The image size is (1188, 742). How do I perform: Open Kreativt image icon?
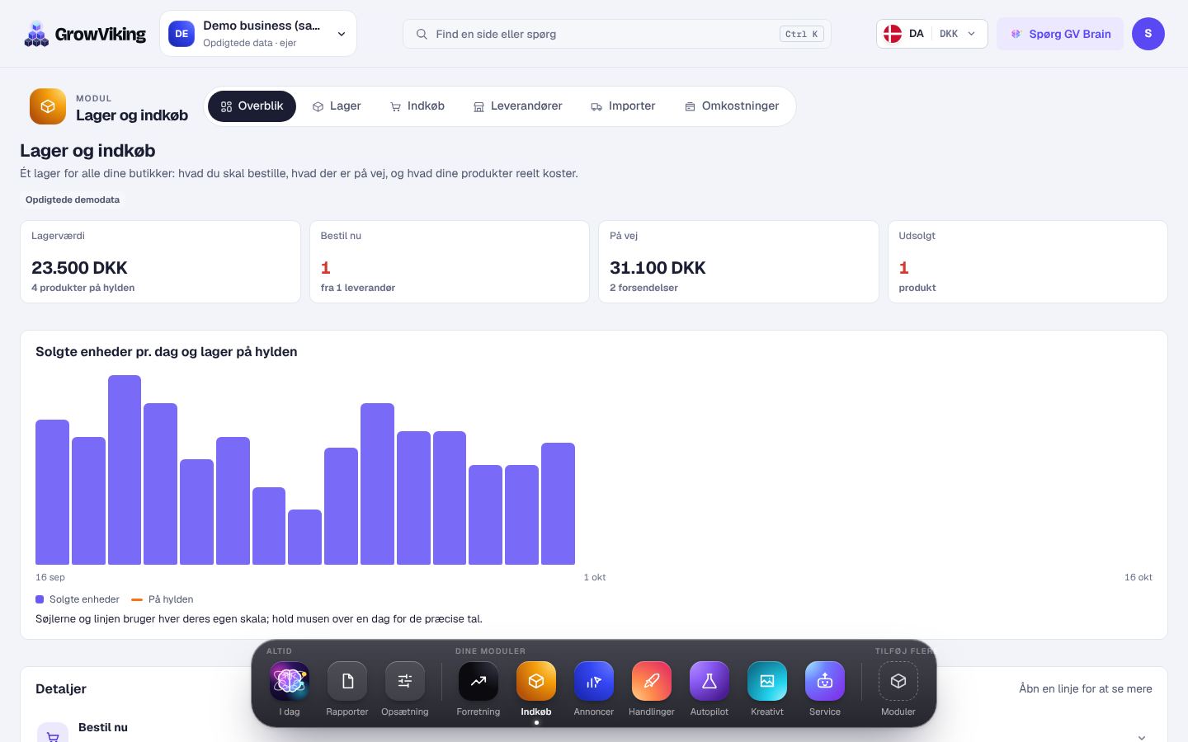(767, 681)
